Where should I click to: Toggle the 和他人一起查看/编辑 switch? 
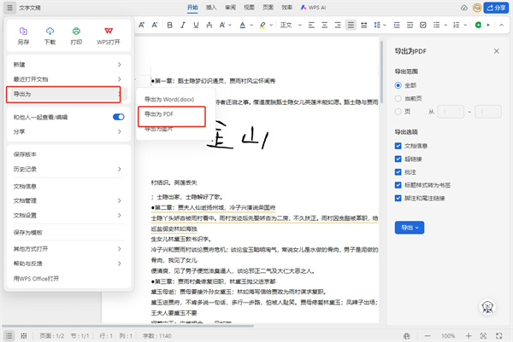[119, 116]
